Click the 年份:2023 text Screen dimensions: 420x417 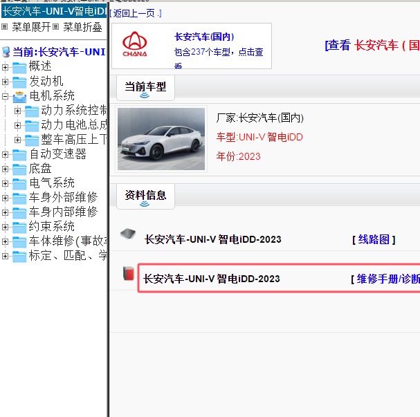tap(239, 156)
